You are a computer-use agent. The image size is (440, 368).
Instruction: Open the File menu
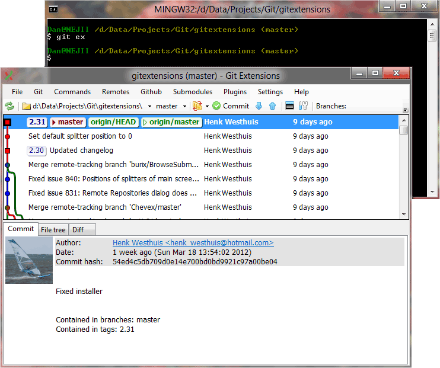(17, 92)
